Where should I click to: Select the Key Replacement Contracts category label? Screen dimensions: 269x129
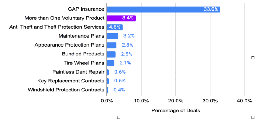(71, 81)
